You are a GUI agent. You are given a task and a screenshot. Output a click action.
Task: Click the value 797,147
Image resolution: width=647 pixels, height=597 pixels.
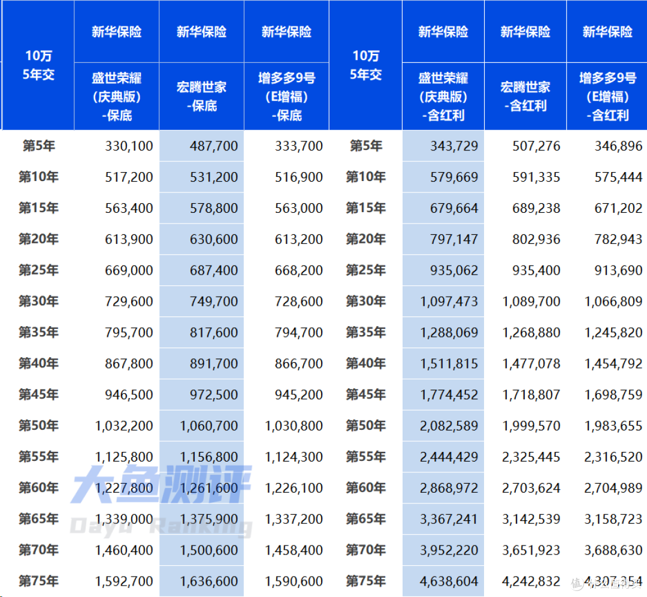454,239
